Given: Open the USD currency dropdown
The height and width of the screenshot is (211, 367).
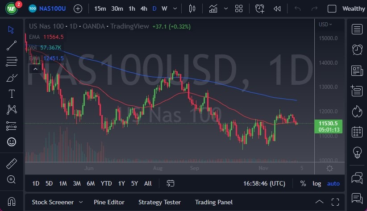Looking at the screenshot, I should coord(325,25).
